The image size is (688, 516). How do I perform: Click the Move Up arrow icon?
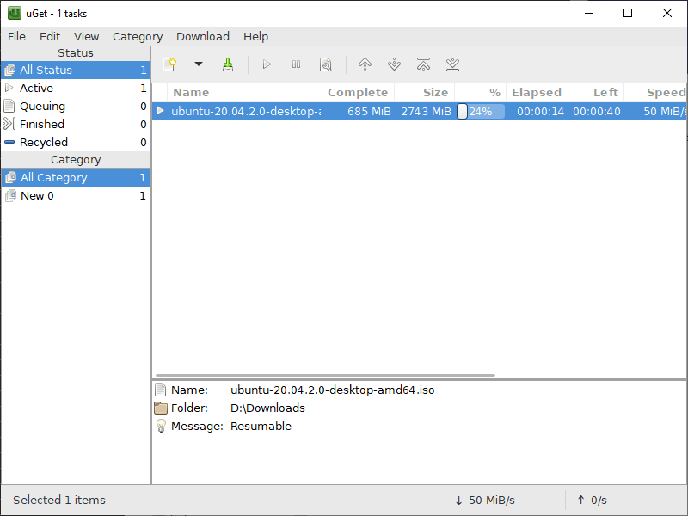click(365, 64)
